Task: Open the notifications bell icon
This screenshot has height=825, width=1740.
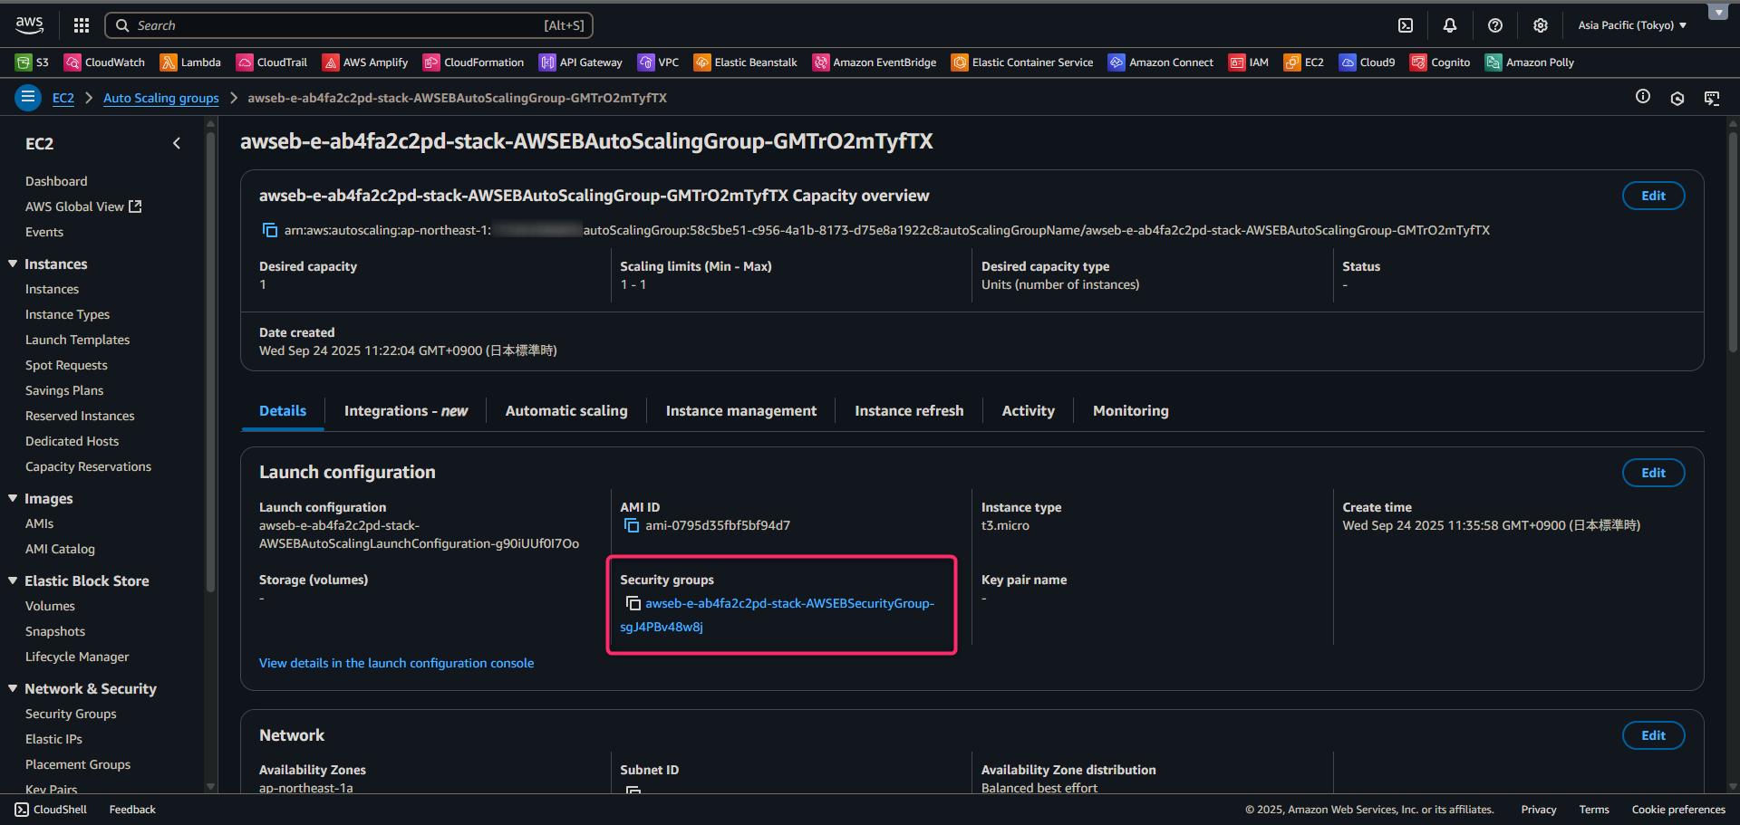Action: pyautogui.click(x=1450, y=25)
